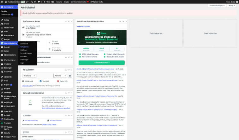
Task: Open the WordPress logo menu
Action: (2, 2)
